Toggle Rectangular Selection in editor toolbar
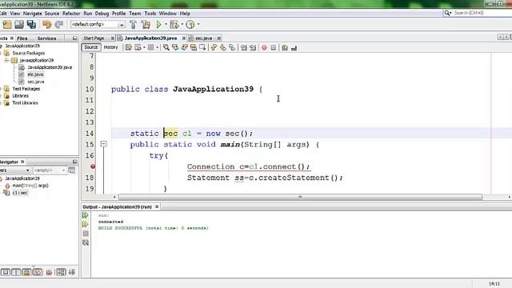 tap(202, 48)
